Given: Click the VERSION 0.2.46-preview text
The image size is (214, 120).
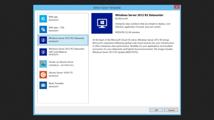Looking at the screenshot, I should pos(127,32).
